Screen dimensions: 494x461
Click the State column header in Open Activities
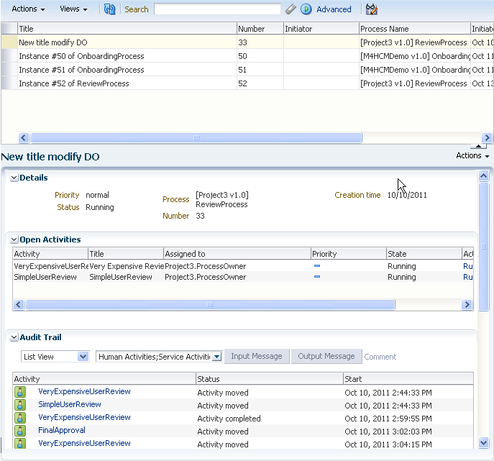(x=424, y=254)
